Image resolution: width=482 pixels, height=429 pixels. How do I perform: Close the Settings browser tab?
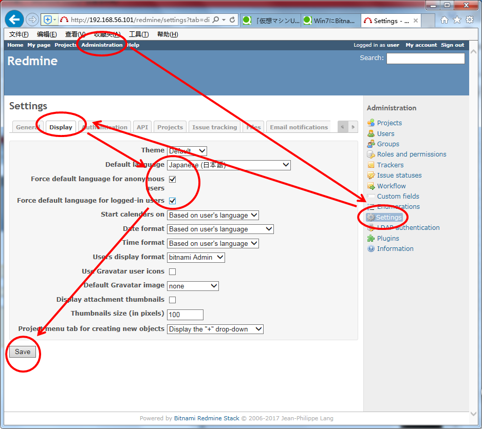pos(416,21)
